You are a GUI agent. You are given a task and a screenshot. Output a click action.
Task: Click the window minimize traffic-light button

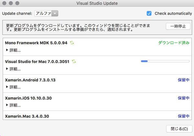click(11, 3)
